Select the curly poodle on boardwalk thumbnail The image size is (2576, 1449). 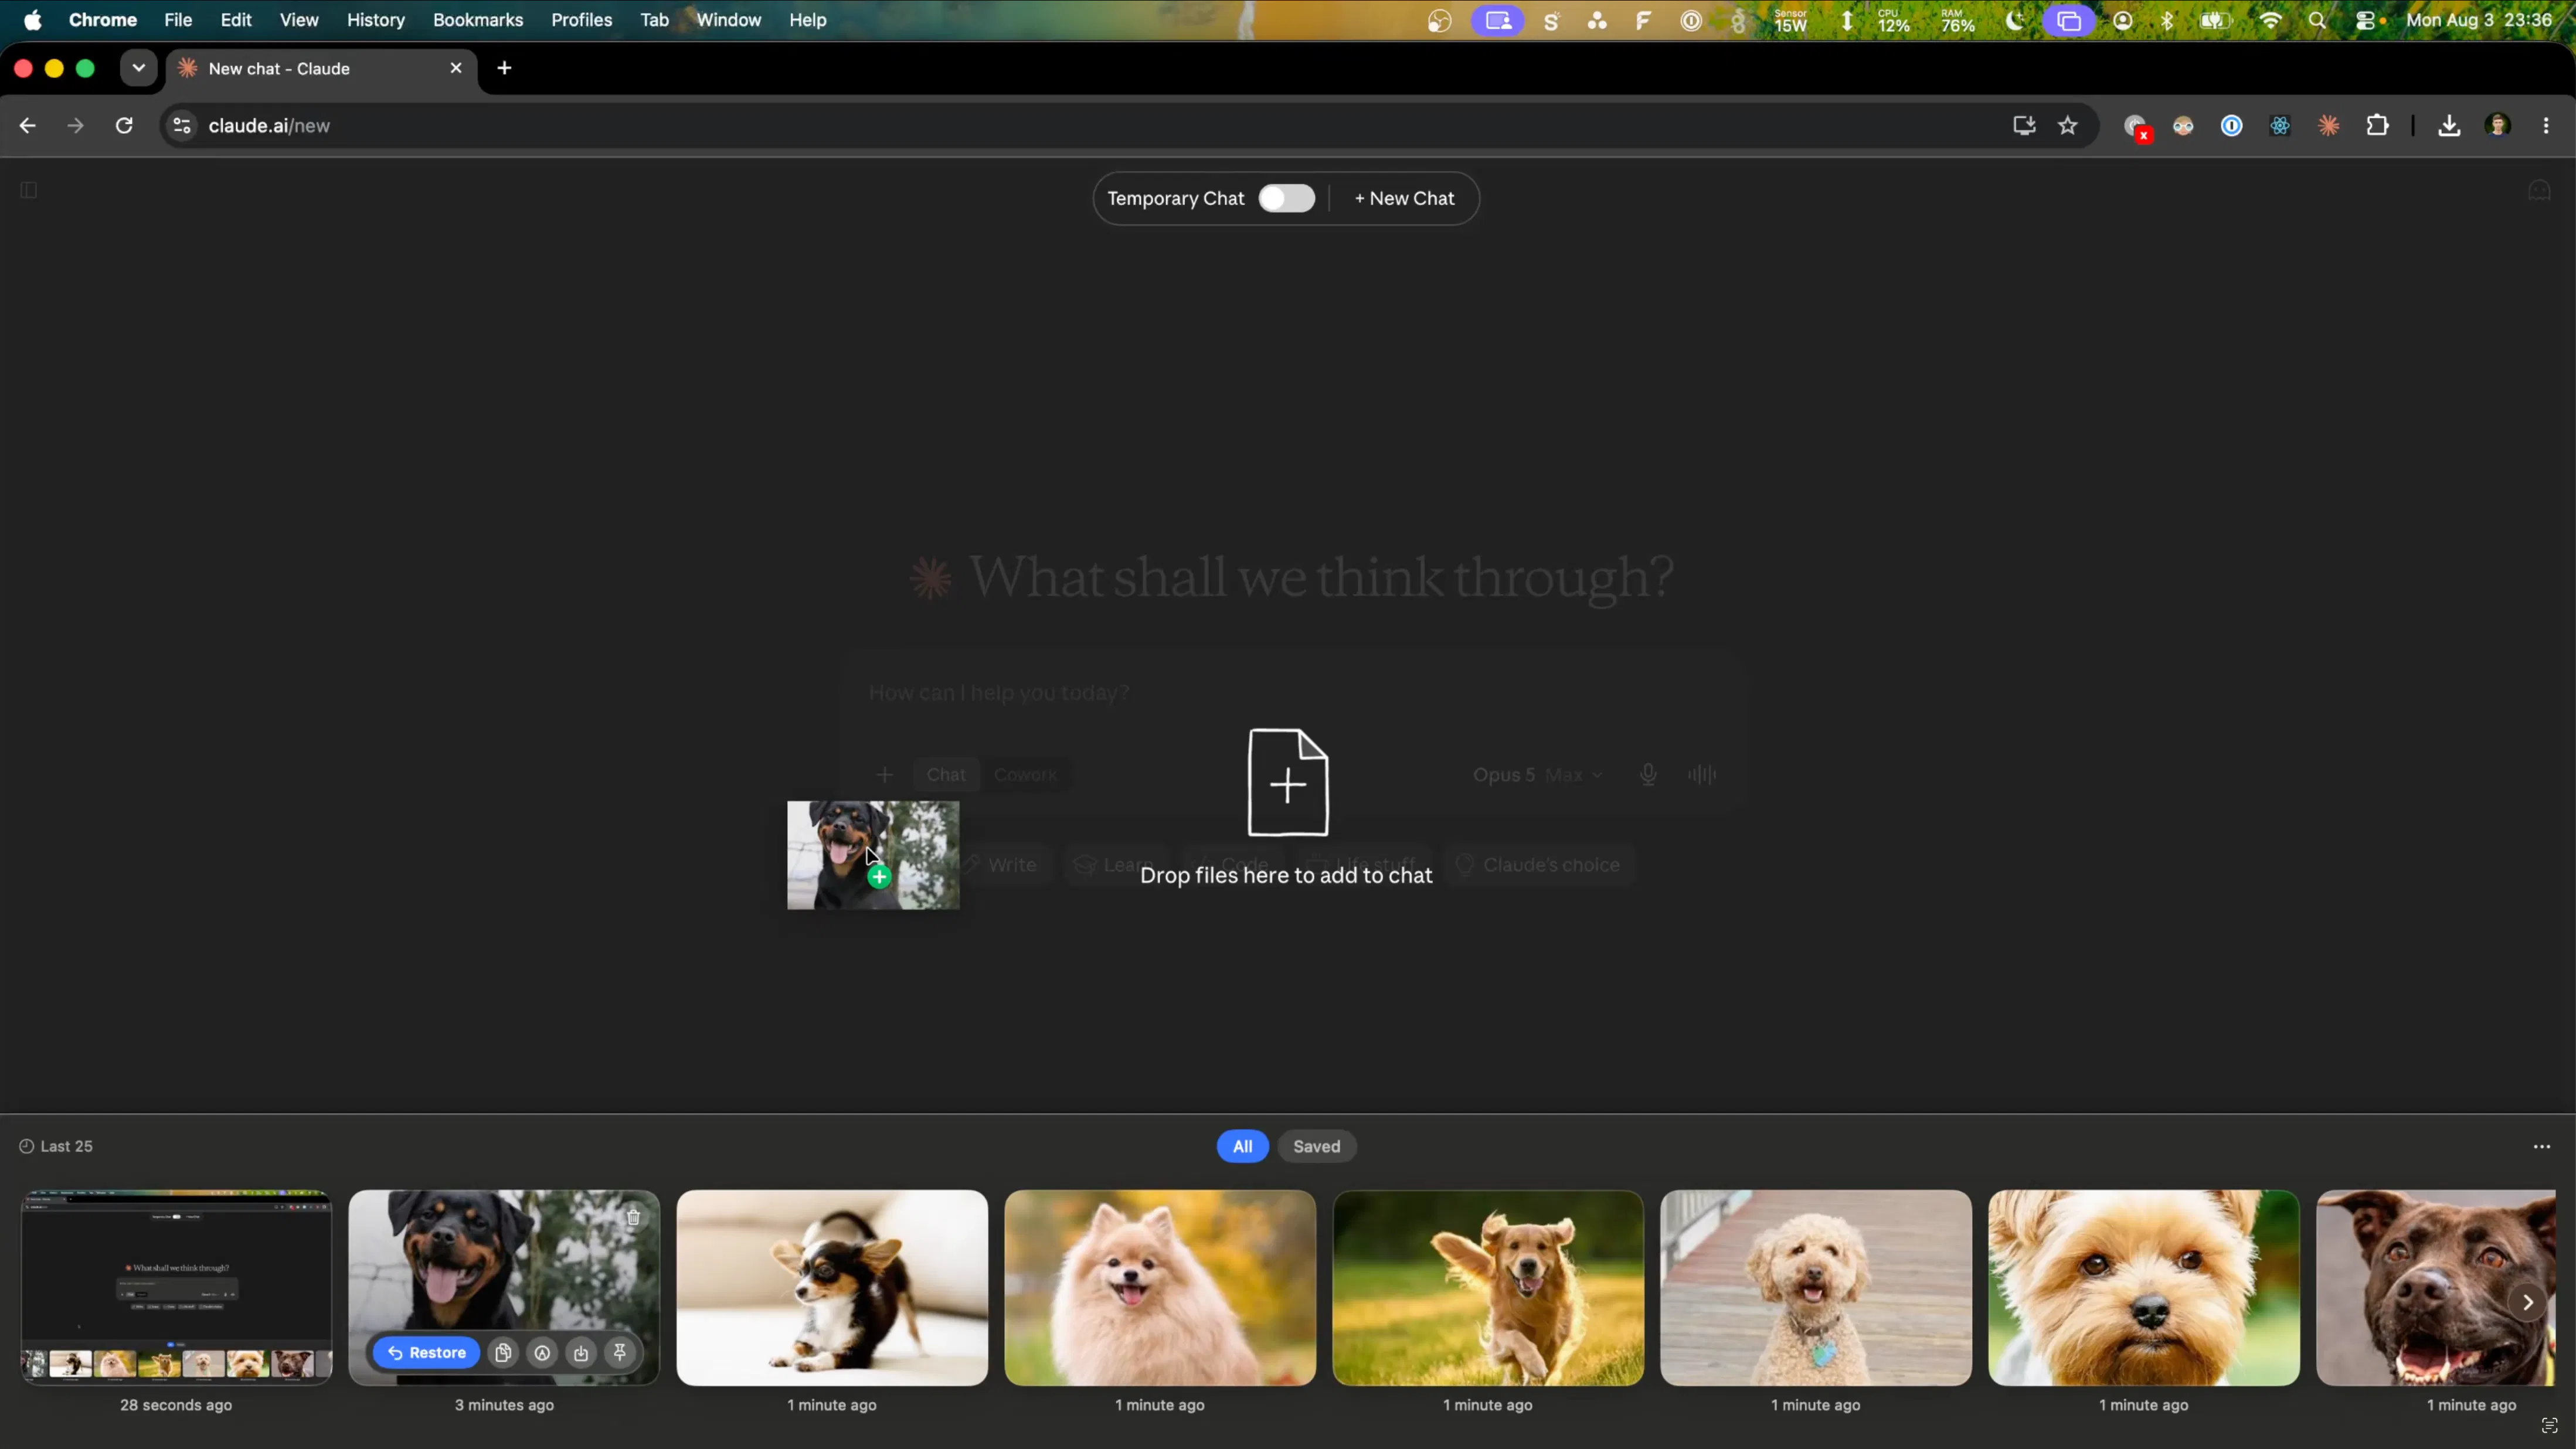(1816, 1287)
